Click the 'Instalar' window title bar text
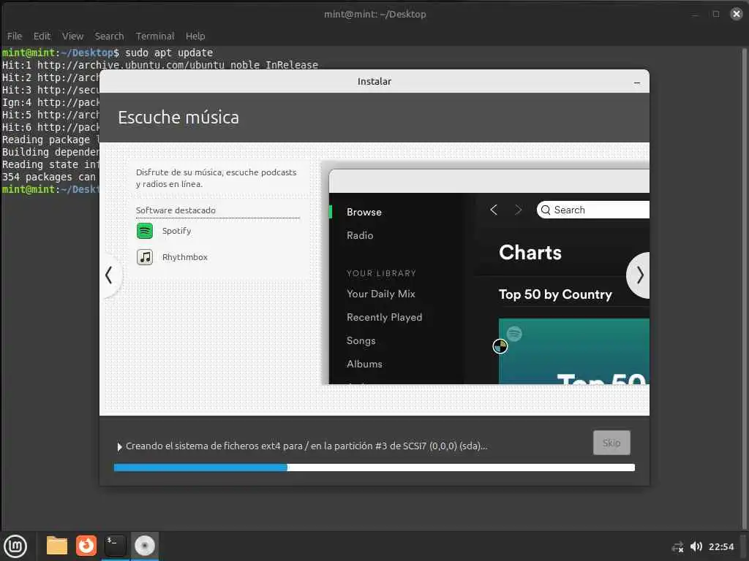 pos(374,82)
